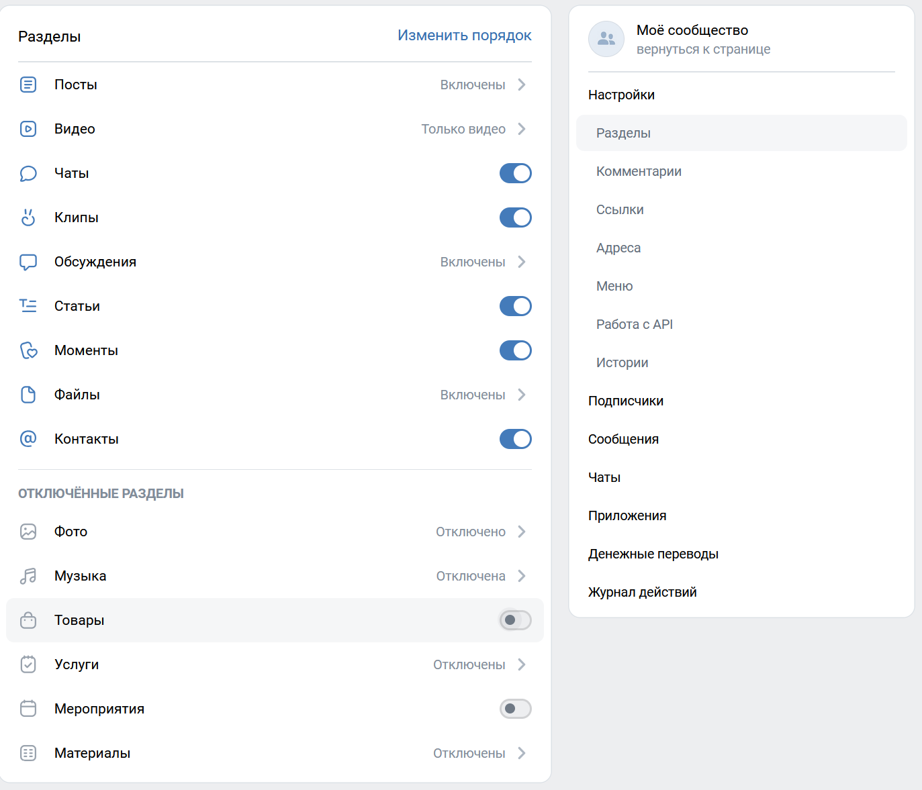Click вернуться к странице link
Viewport: 922px width, 790px height.
click(x=703, y=50)
